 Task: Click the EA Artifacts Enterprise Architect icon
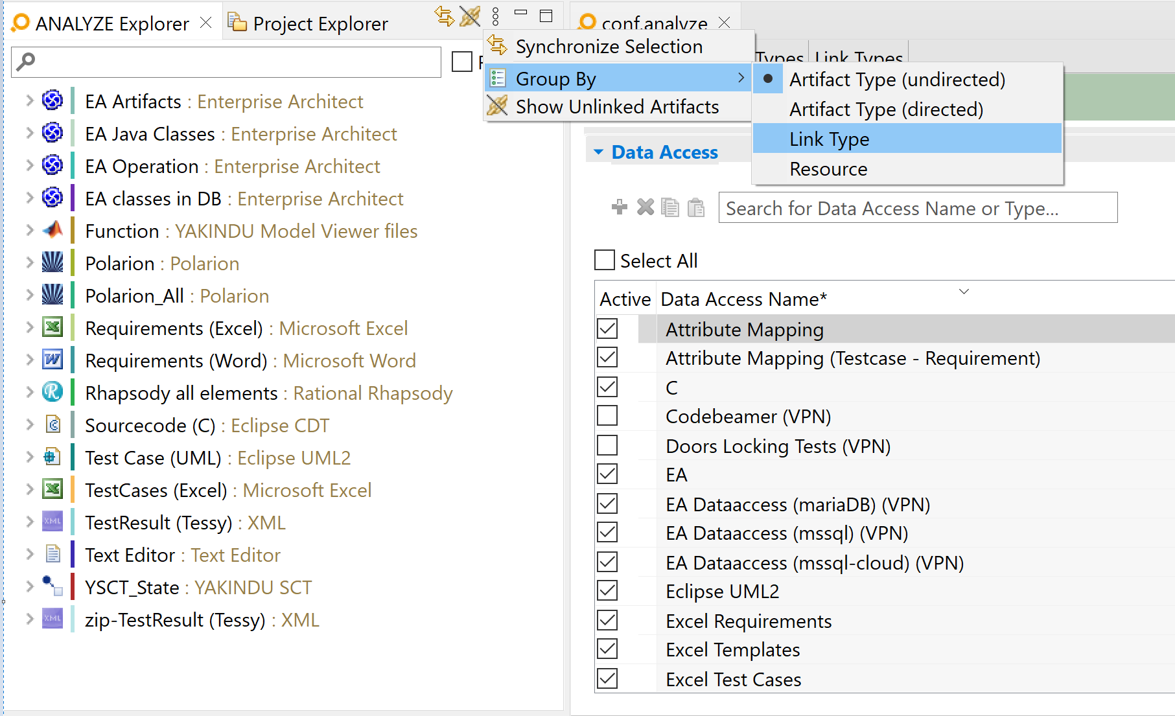[x=52, y=100]
